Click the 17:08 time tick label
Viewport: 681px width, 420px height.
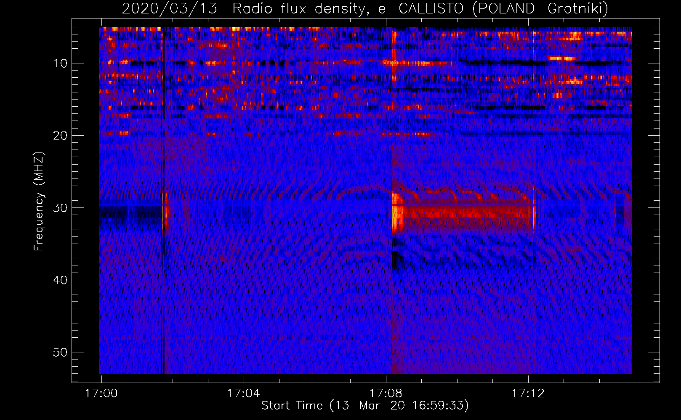[386, 394]
